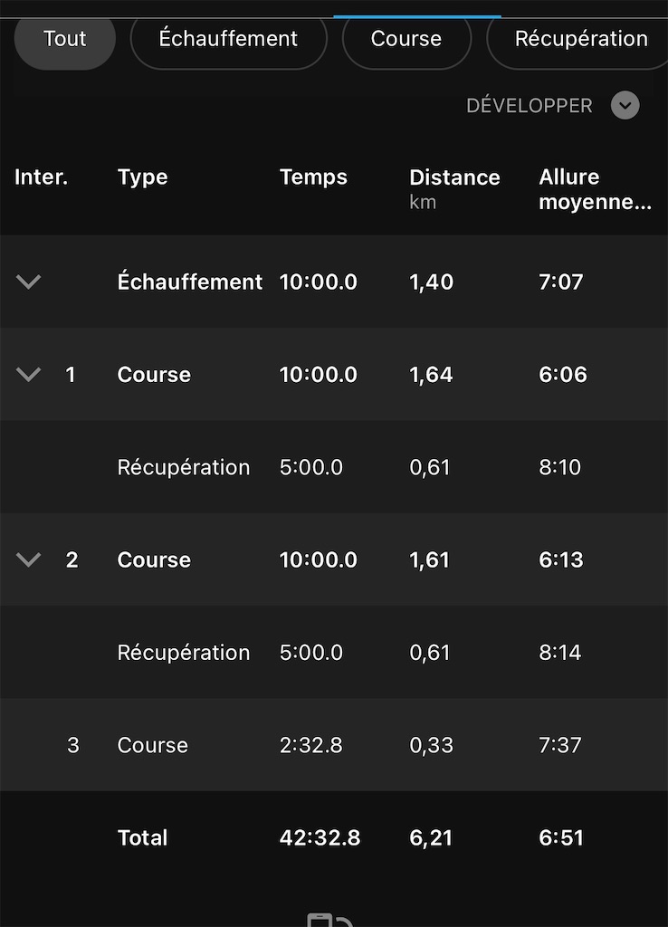Expand the Échauffement row chevron
The width and height of the screenshot is (668, 927).
coord(28,282)
